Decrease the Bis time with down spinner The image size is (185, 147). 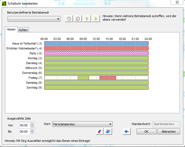(32, 133)
